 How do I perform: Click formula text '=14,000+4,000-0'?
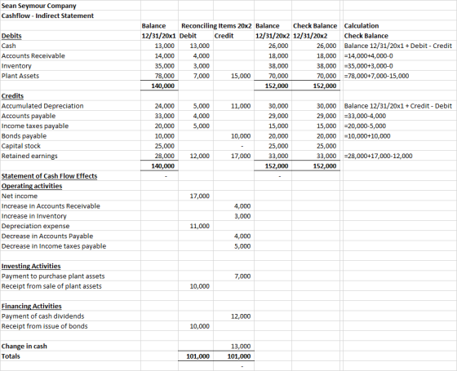click(x=368, y=56)
